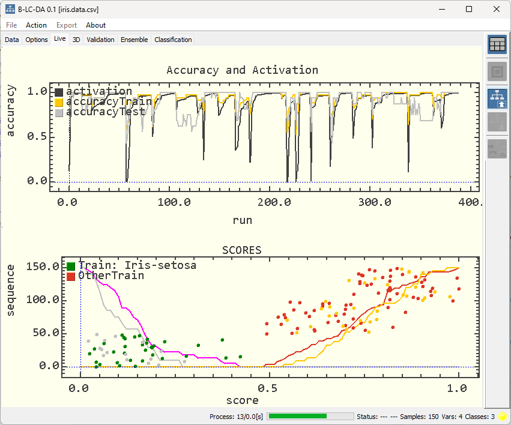This screenshot has width=511, height=425.
Task: Select the data table view icon
Action: [497, 44]
